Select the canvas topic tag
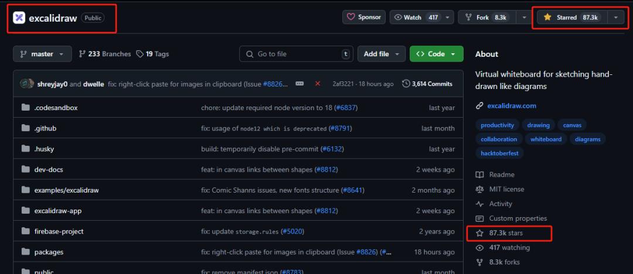 [572, 125]
